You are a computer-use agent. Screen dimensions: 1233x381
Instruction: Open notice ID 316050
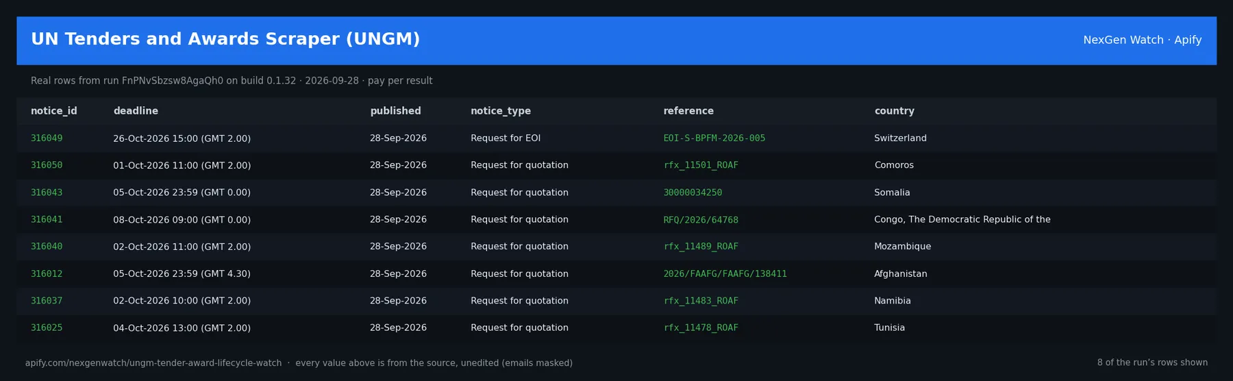point(47,165)
